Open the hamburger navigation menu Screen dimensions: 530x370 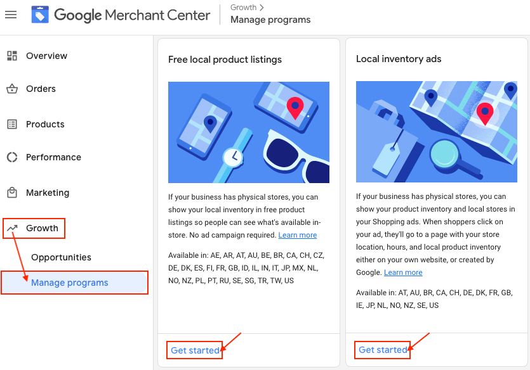11,15
